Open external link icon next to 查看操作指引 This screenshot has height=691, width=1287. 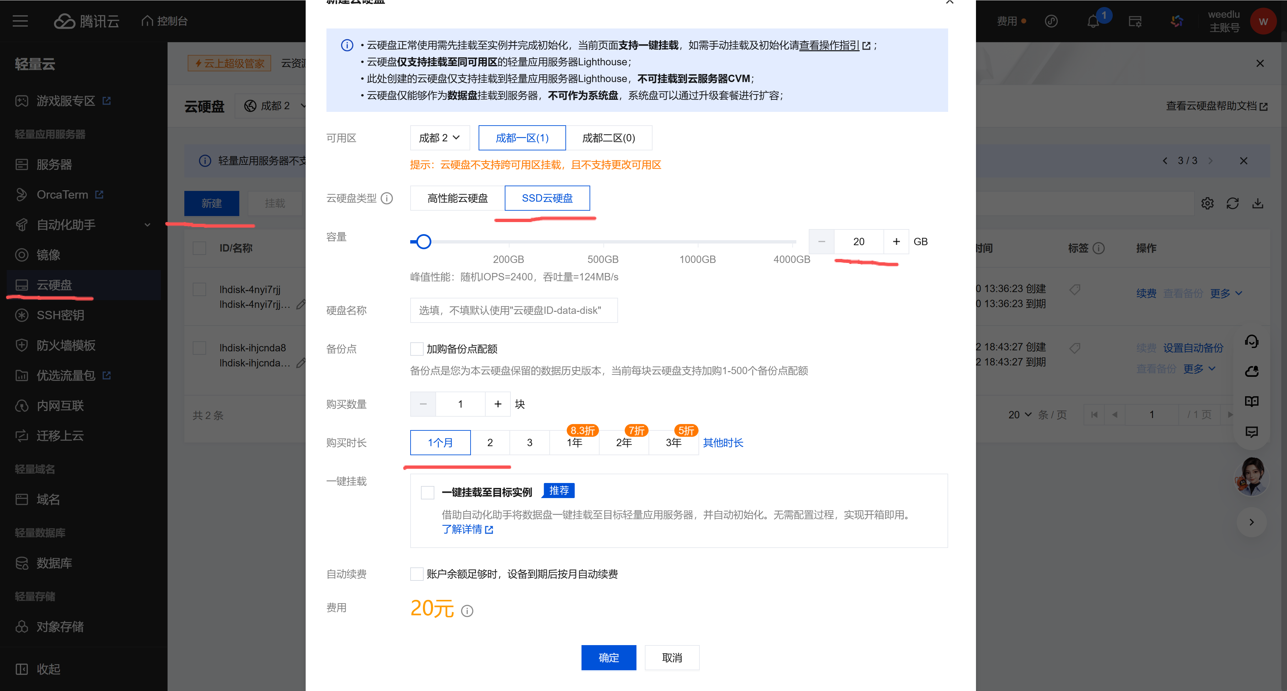click(x=866, y=46)
